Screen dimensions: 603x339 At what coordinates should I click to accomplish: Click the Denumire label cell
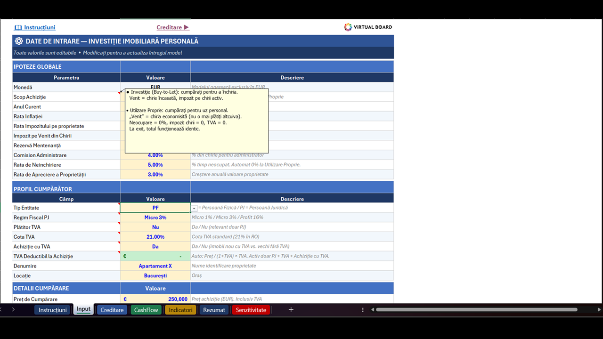(x=66, y=266)
